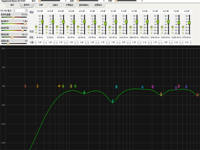Set 31.90 Hz band to high-shelf (HS) type
This screenshot has width=200, height=150.
(x=46, y=33)
